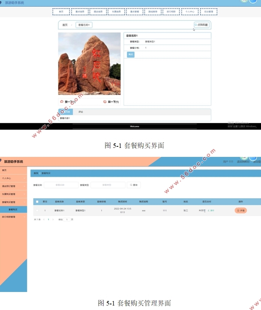Click the thumbs-up 赞一下 icon
The image size is (261, 310).
(62, 102)
